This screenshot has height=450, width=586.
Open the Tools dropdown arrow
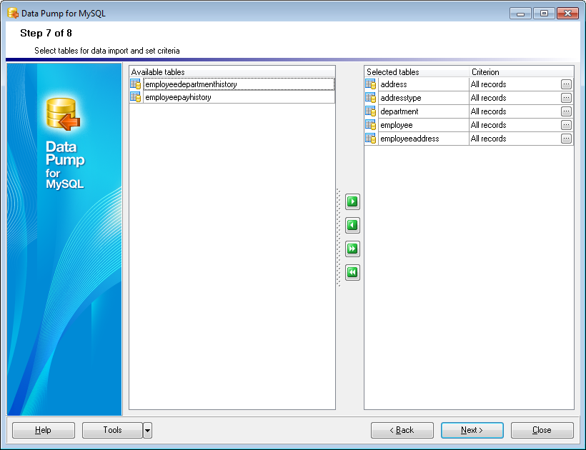[146, 430]
